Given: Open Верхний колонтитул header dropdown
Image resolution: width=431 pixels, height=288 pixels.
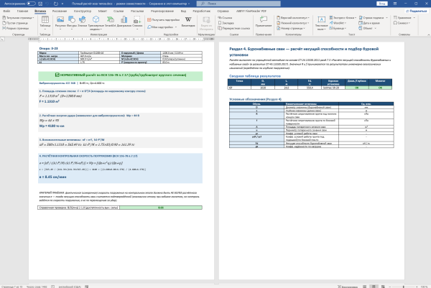Looking at the screenshot, I should point(293,17).
